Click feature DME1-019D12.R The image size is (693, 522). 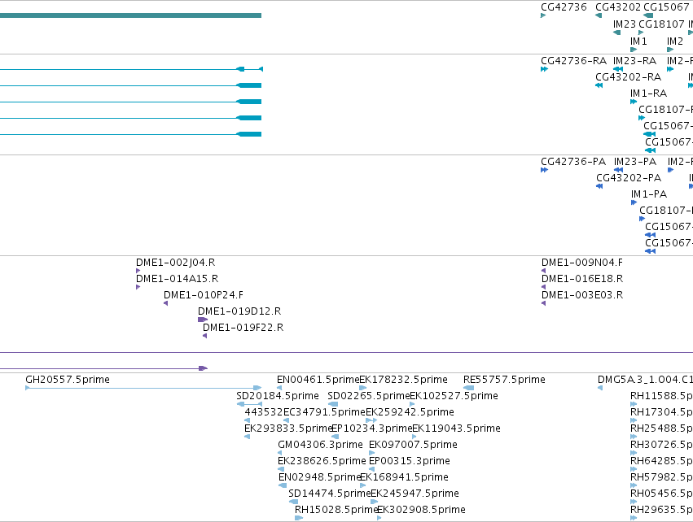(239, 311)
